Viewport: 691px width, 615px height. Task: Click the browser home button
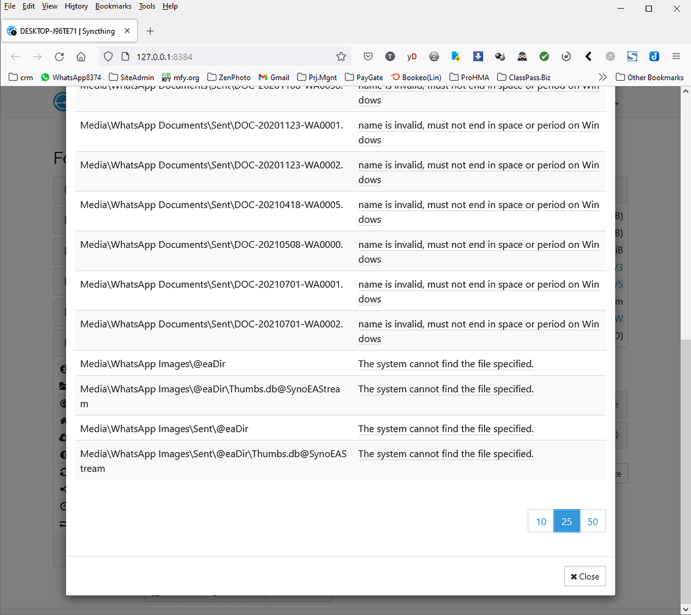(81, 56)
